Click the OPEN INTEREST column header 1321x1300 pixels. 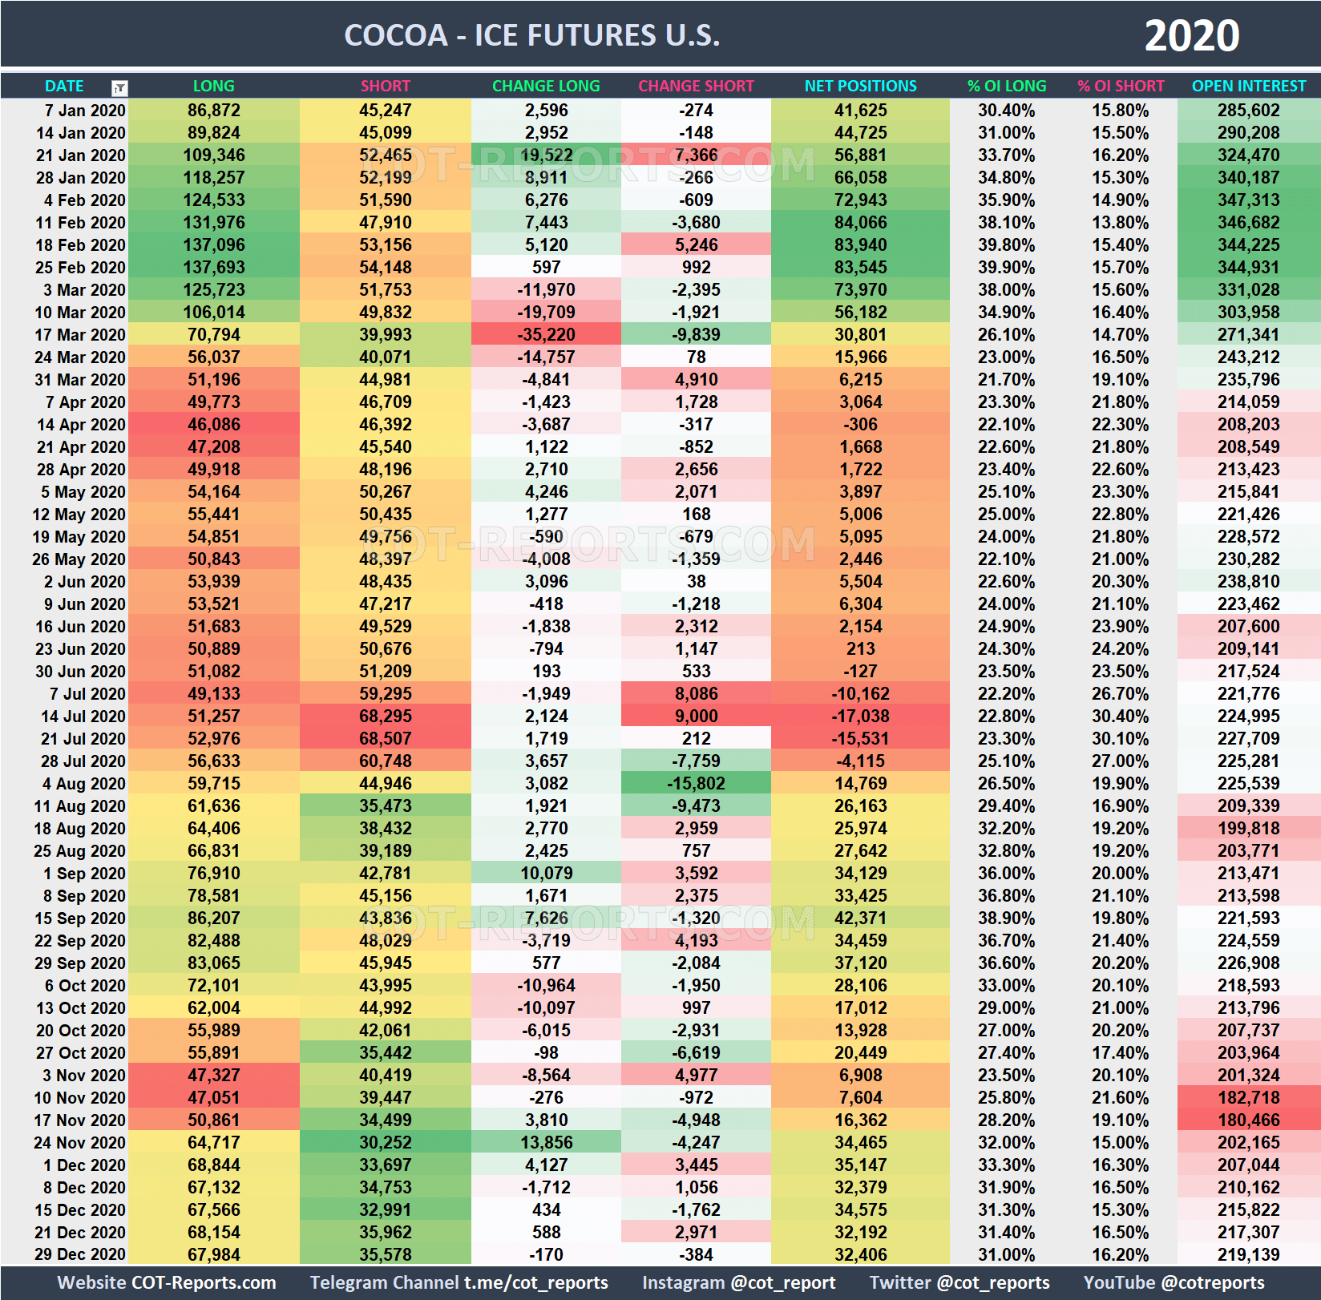1248,86
